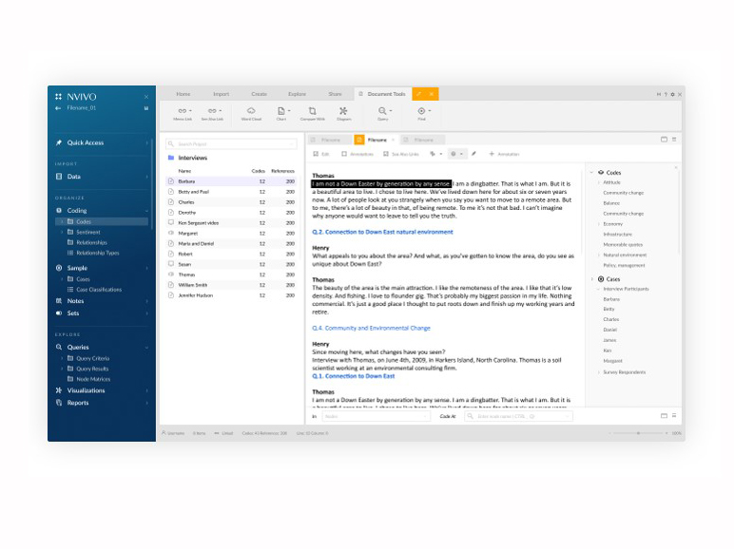Screen dimensions: 734x549
Task: Click the Visualizations sidebar icon
Action: (x=59, y=390)
